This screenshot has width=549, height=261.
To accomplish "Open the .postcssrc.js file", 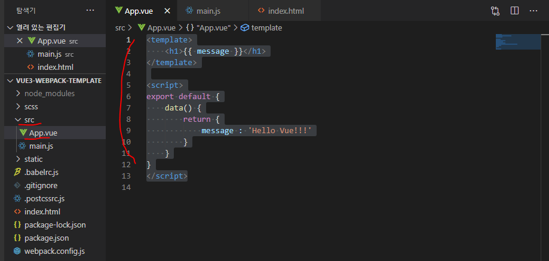I will click(x=55, y=199).
